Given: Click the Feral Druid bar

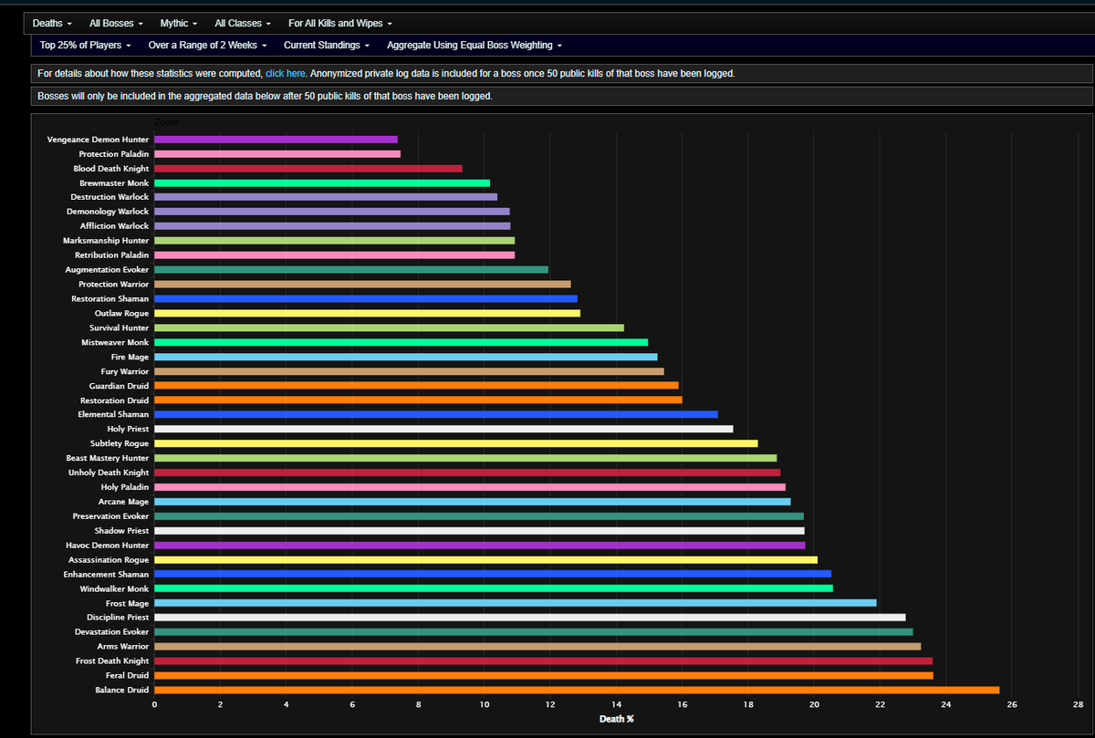Looking at the screenshot, I should point(544,675).
